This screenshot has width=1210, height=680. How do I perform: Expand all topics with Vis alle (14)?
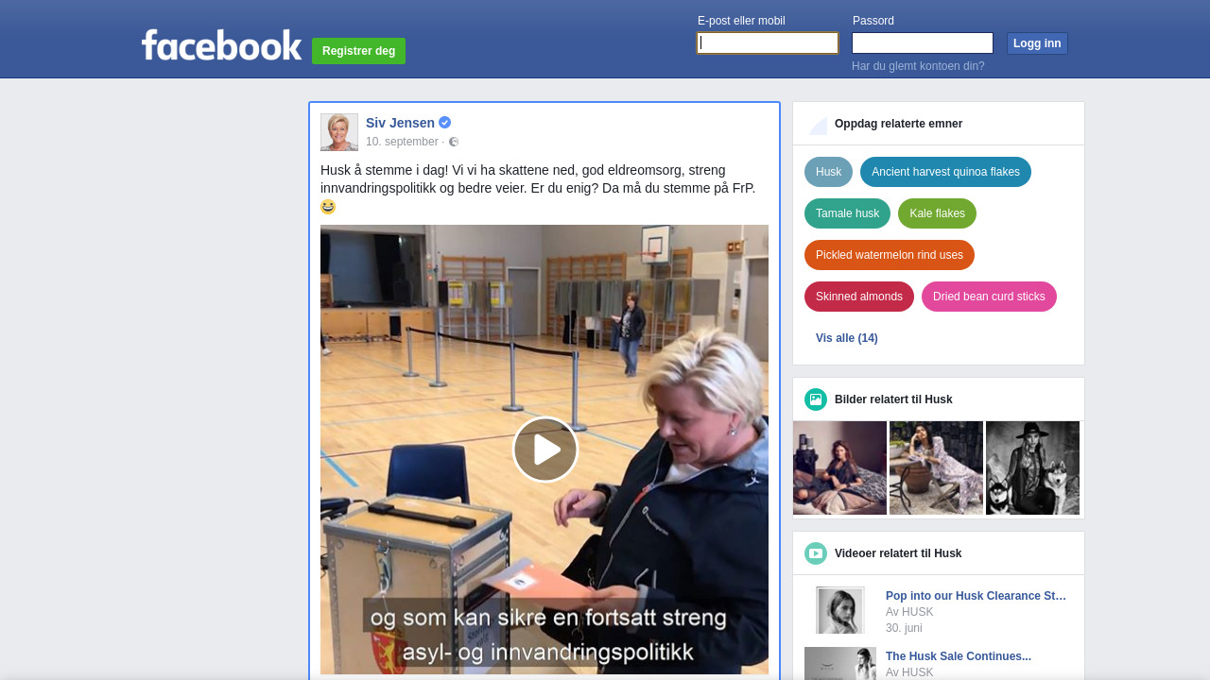click(847, 338)
